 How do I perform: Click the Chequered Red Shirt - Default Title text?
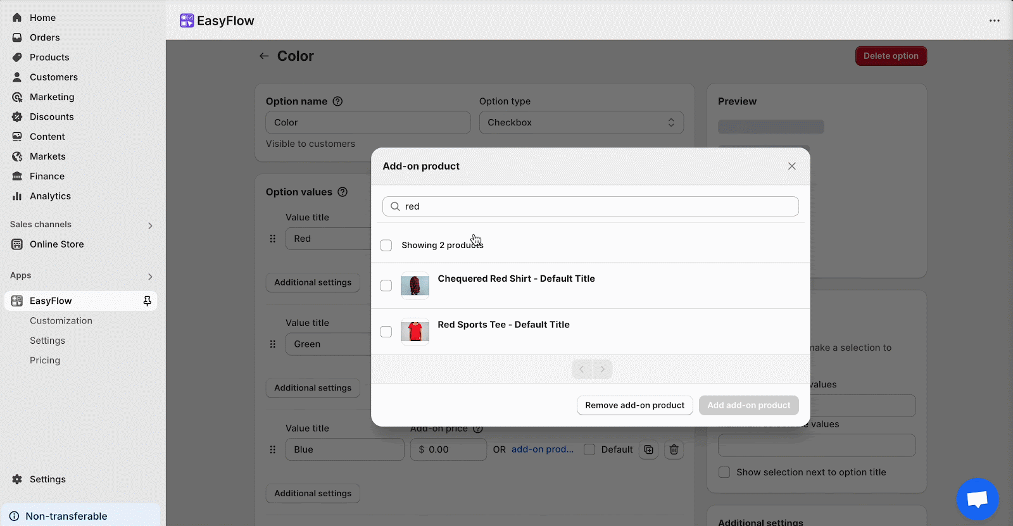tap(516, 279)
